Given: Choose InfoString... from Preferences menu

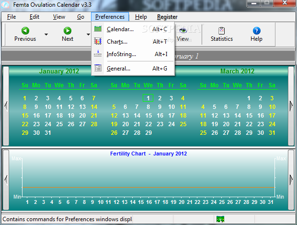Looking at the screenshot, I should pos(133,54).
